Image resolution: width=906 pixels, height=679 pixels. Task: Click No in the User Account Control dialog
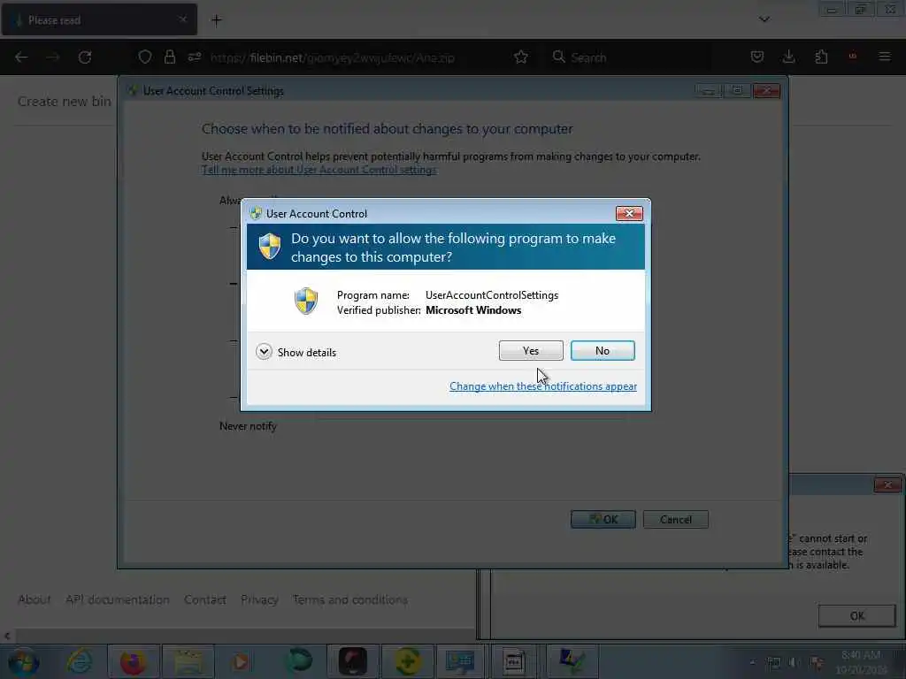602,350
